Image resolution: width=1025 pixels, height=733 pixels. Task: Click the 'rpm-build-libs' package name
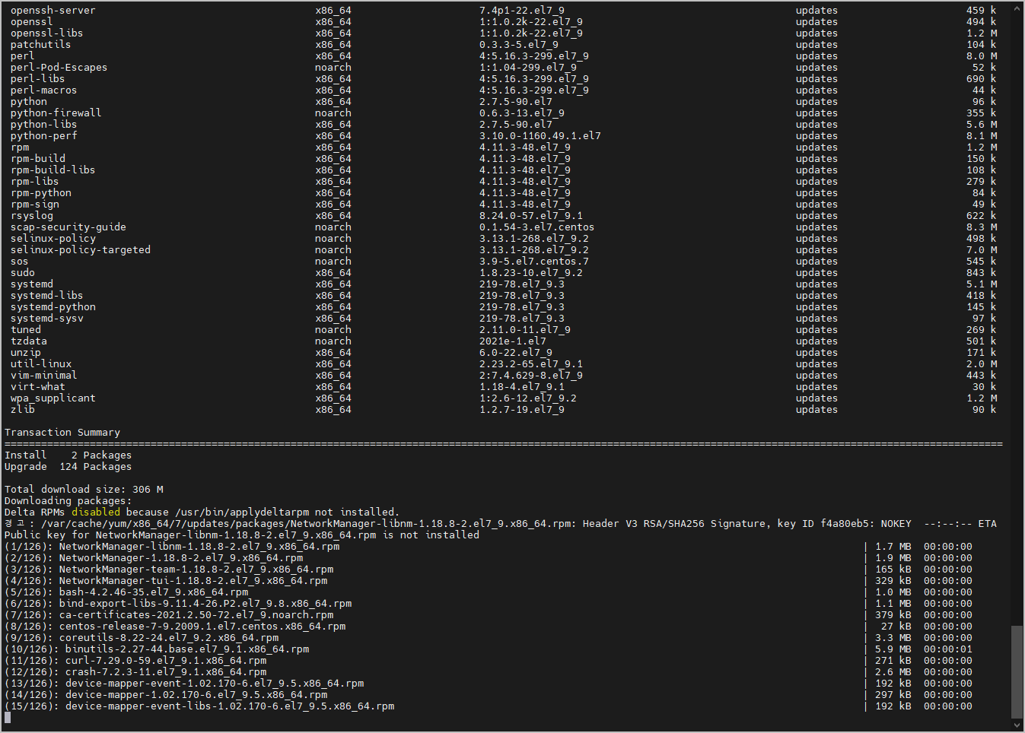click(x=53, y=170)
